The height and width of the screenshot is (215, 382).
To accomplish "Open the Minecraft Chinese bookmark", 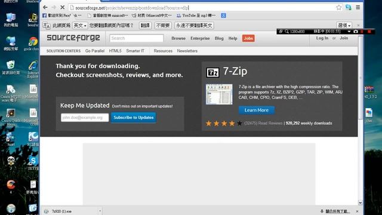I will click(x=152, y=16).
